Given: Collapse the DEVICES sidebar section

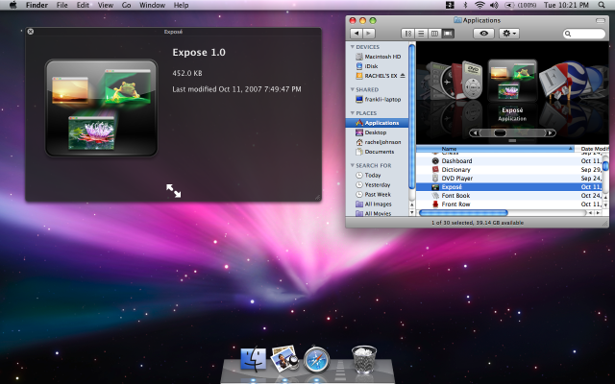Looking at the screenshot, I should [x=353, y=47].
